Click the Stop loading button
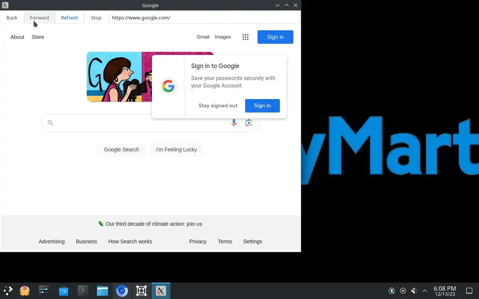Image resolution: width=479 pixels, height=299 pixels. [x=96, y=18]
